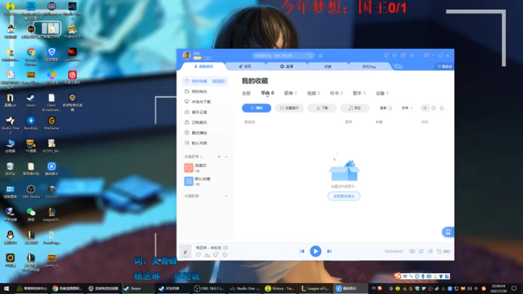Viewport: 523px width, 294px height.
Task: Open the 排序 dropdown
Action: 407,108
